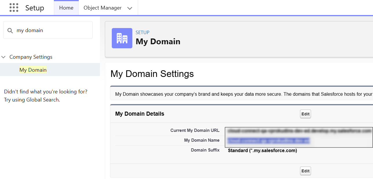
Task: Click the "Try using Global Search." text
Action: click(32, 100)
